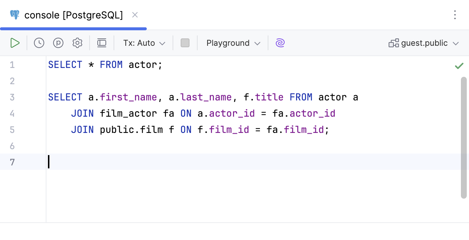Open AI Assistant via the purple swirl icon
Screen dimensions: 469x240
[280, 43]
